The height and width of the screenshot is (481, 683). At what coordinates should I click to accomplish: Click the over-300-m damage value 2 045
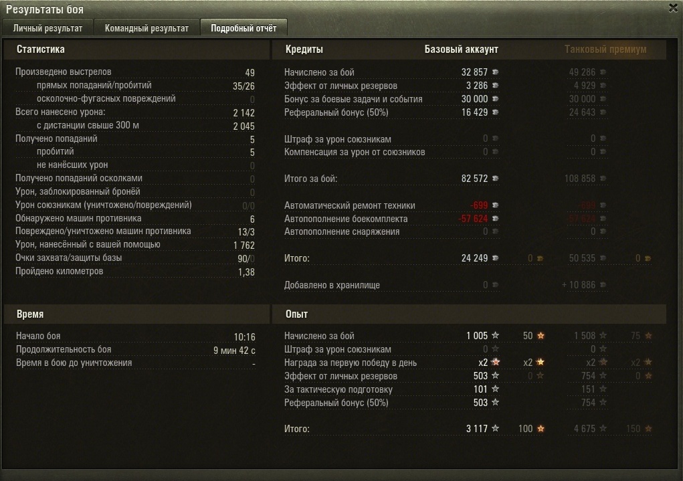pyautogui.click(x=243, y=126)
